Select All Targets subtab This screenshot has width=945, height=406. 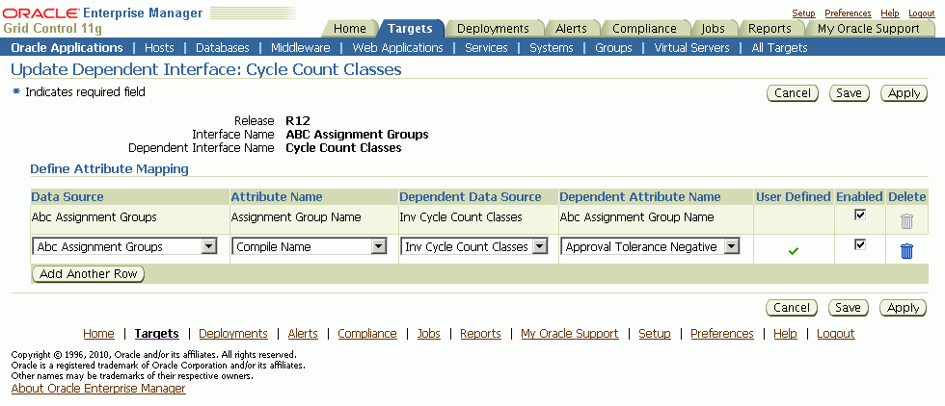point(779,47)
